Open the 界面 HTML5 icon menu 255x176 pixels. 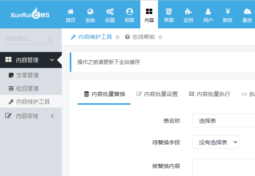pyautogui.click(x=169, y=12)
